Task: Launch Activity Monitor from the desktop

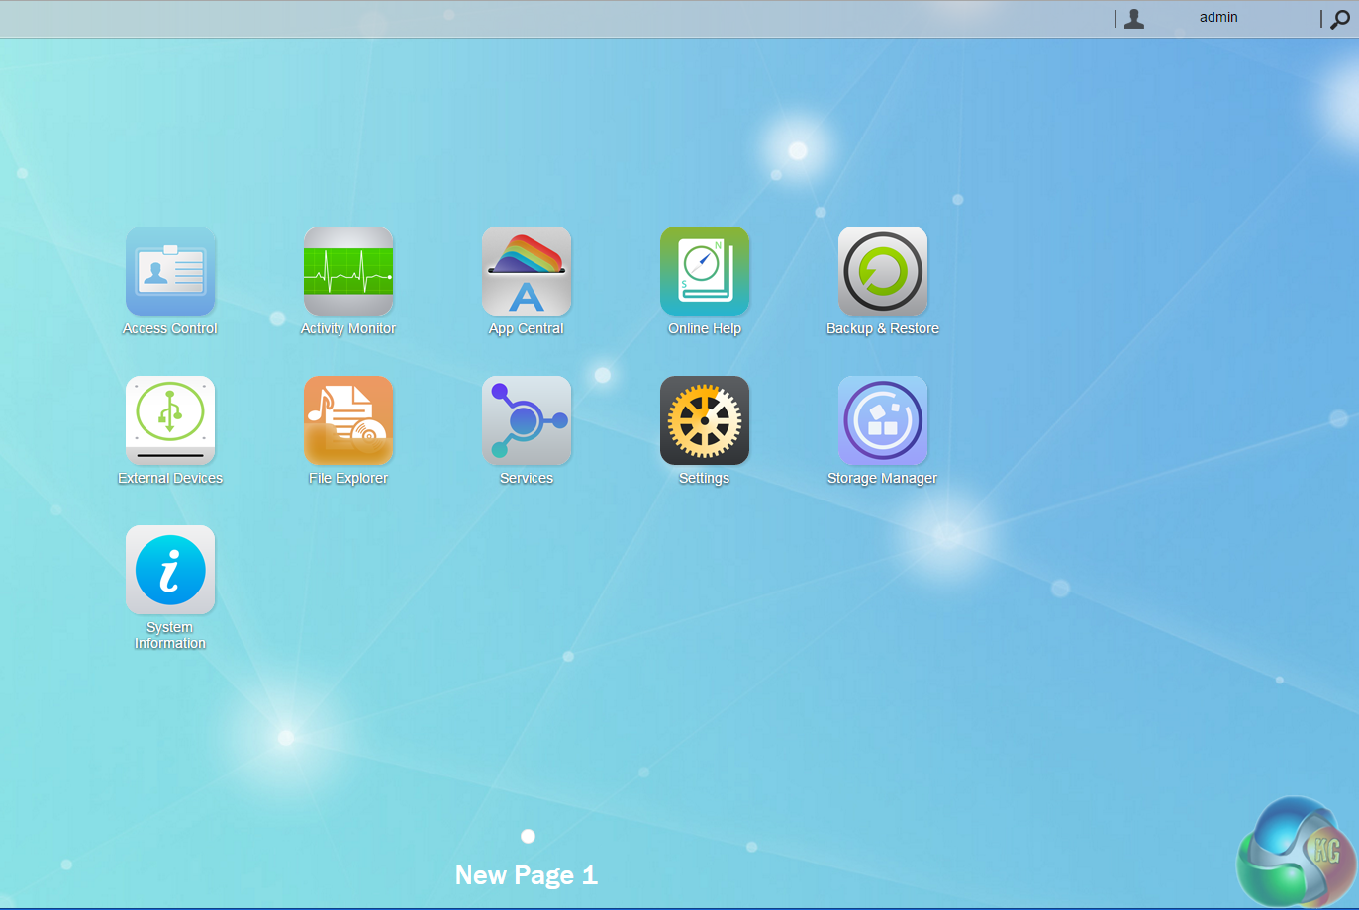Action: tap(348, 271)
